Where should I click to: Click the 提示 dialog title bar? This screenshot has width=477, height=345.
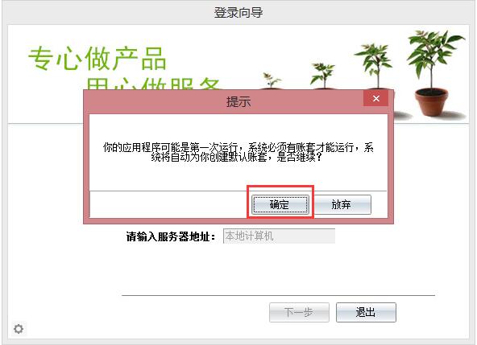(x=223, y=101)
